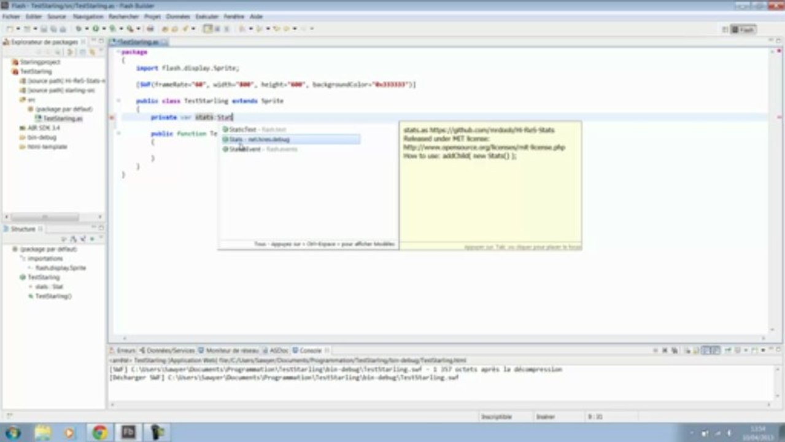The width and height of the screenshot is (785, 442).
Task: Open the Exécuter menu
Action: 207,17
